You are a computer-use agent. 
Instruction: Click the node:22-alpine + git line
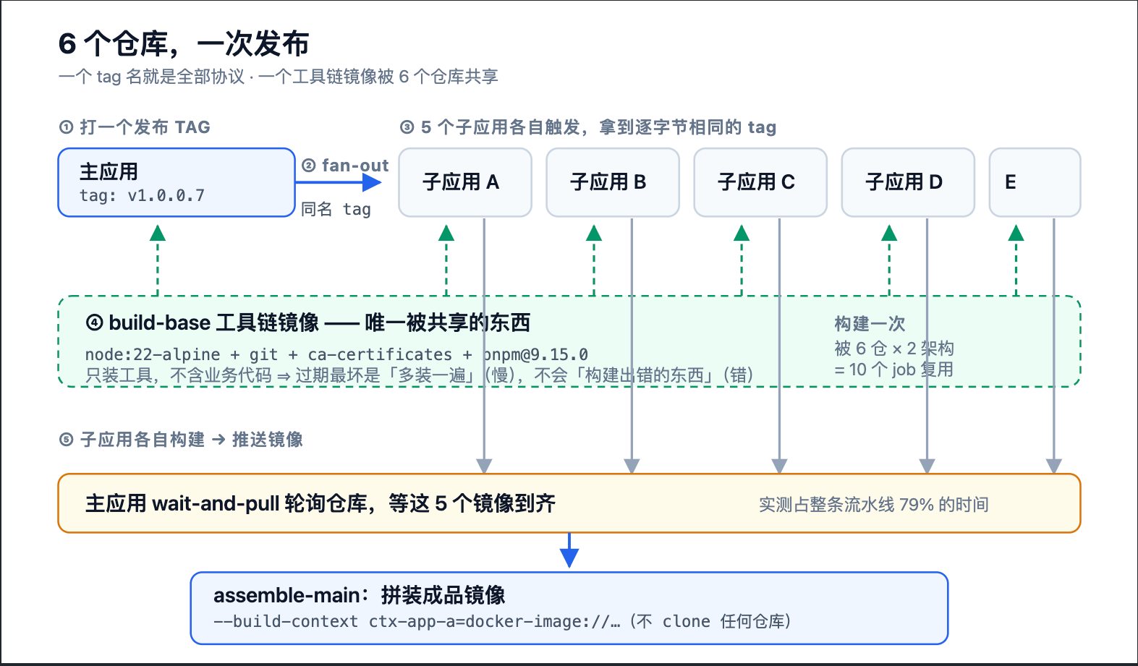click(x=336, y=354)
